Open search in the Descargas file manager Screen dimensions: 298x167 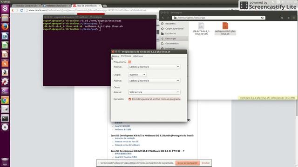(x=282, y=18)
